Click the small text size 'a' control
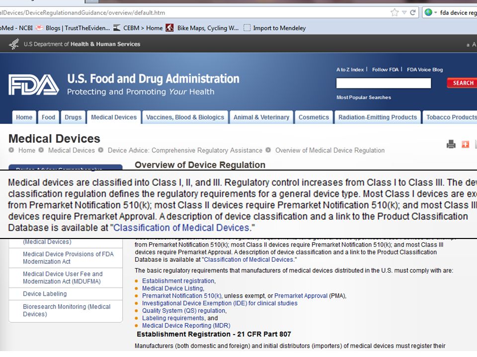The image size is (477, 357). (x=468, y=45)
